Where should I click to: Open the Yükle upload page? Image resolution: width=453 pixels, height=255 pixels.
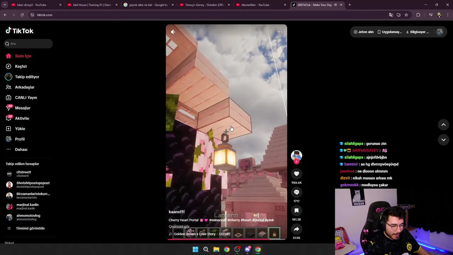[20, 129]
